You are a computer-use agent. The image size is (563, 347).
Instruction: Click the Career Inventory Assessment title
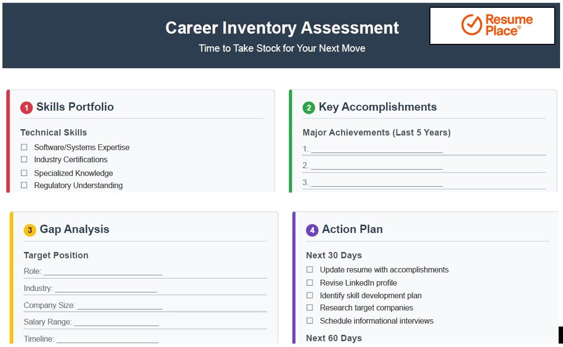(282, 28)
